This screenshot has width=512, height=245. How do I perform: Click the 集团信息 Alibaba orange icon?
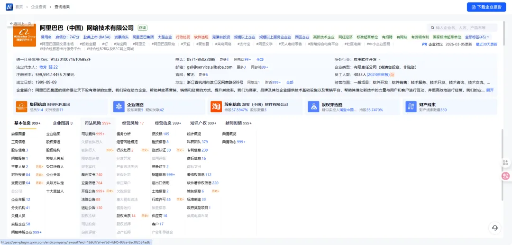21,107
